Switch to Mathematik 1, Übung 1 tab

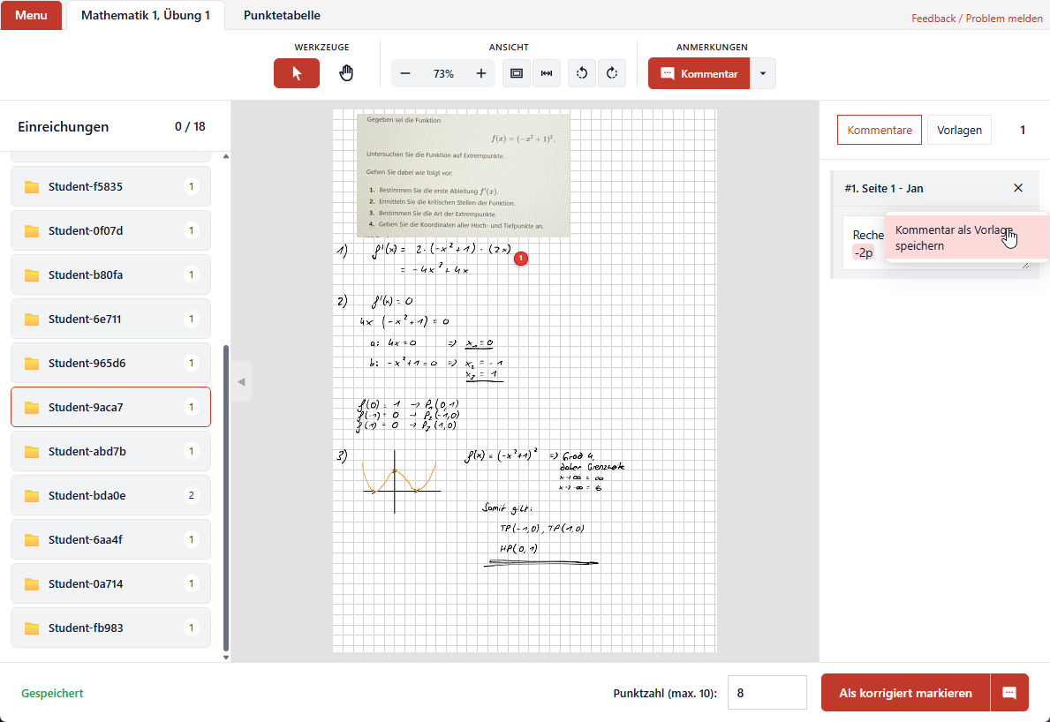(x=146, y=15)
